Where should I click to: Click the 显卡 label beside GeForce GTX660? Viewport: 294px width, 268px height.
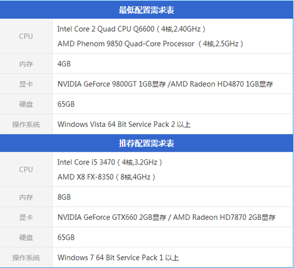pyautogui.click(x=26, y=217)
